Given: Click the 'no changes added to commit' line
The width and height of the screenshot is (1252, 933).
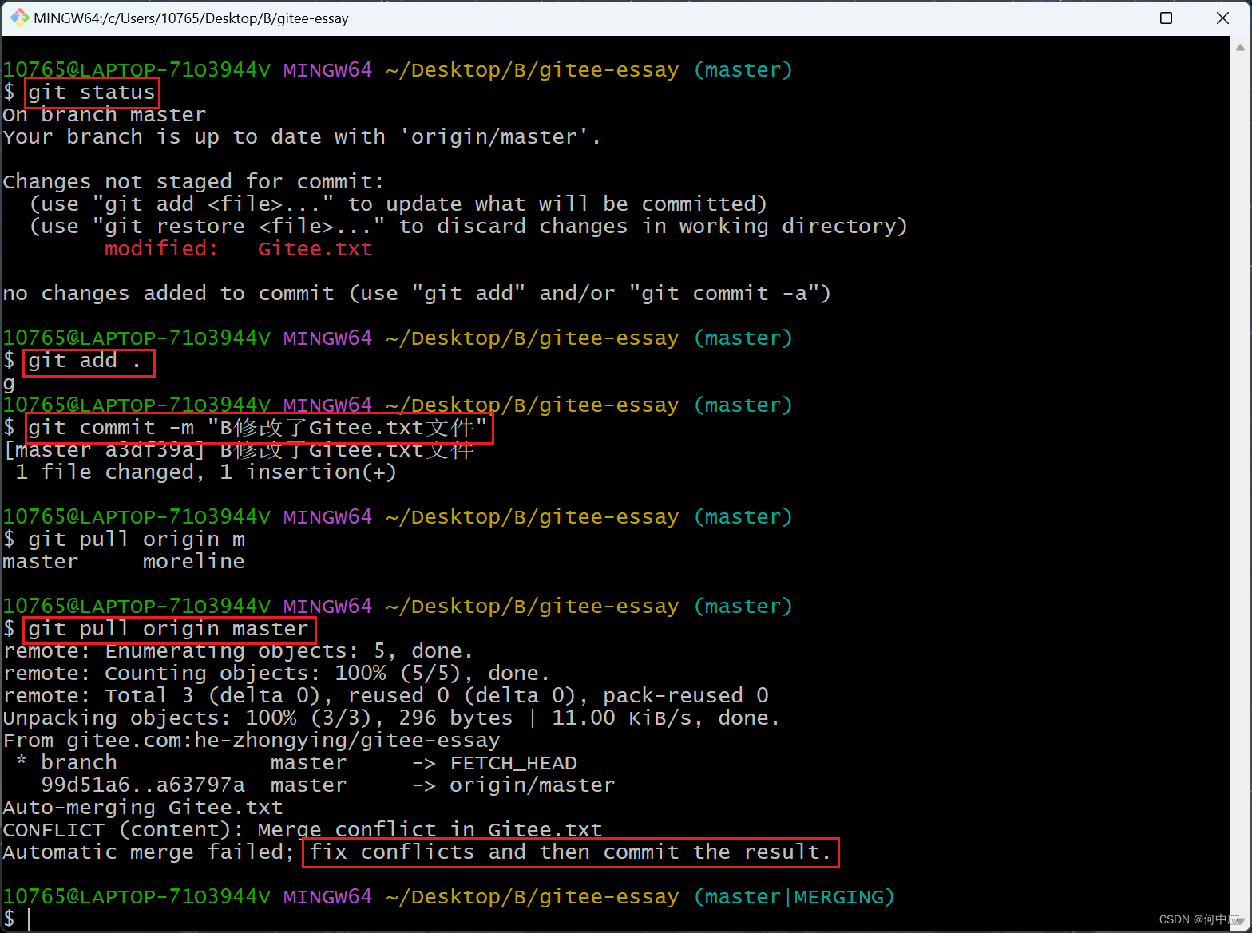Looking at the screenshot, I should (x=417, y=294).
